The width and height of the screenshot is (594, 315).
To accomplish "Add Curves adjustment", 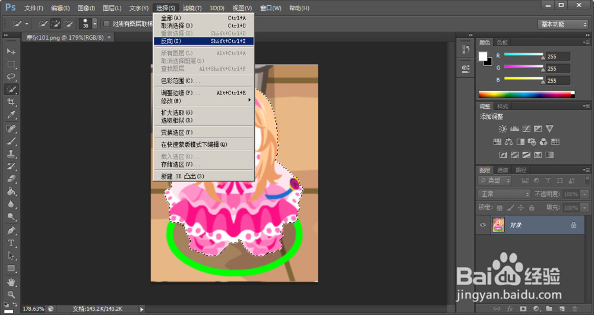I will tap(526, 129).
